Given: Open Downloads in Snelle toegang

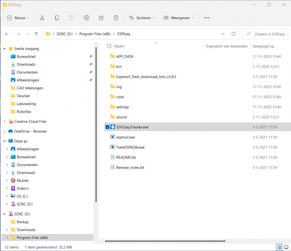Looking at the screenshot, I should [26, 64].
